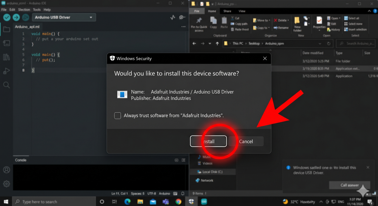Check Always trust software from Adafruit Industries
The image size is (378, 206).
click(x=118, y=116)
